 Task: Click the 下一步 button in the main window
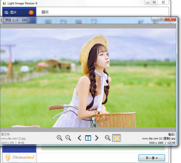[152, 158]
